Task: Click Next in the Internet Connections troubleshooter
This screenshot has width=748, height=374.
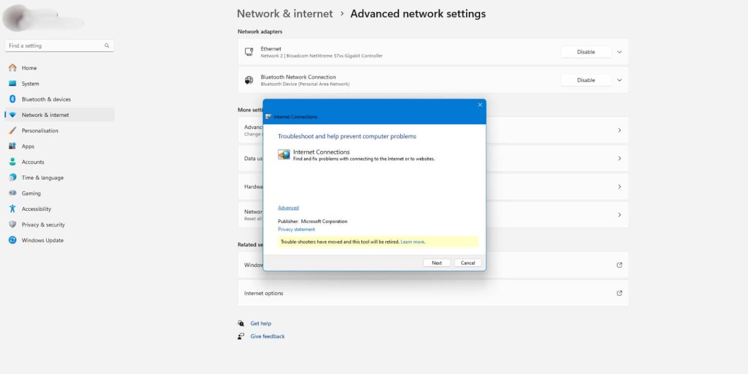Action: point(436,262)
